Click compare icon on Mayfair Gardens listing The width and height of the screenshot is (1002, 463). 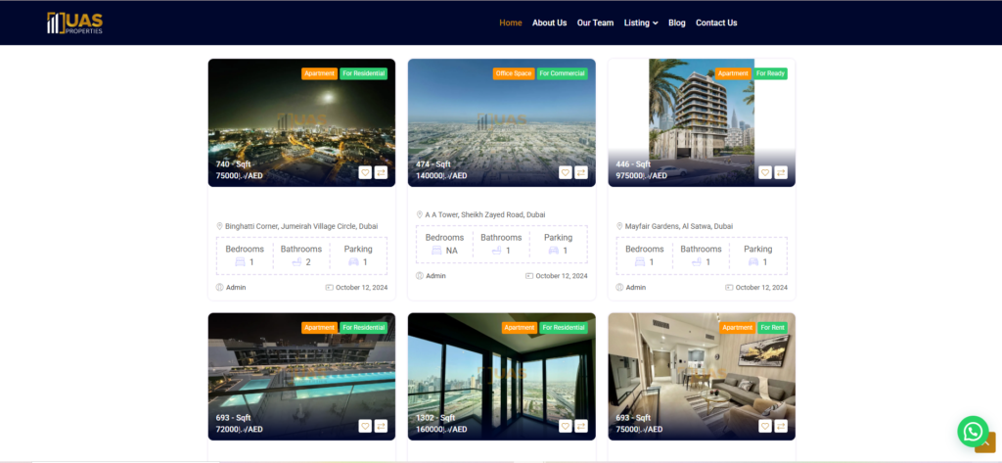781,172
